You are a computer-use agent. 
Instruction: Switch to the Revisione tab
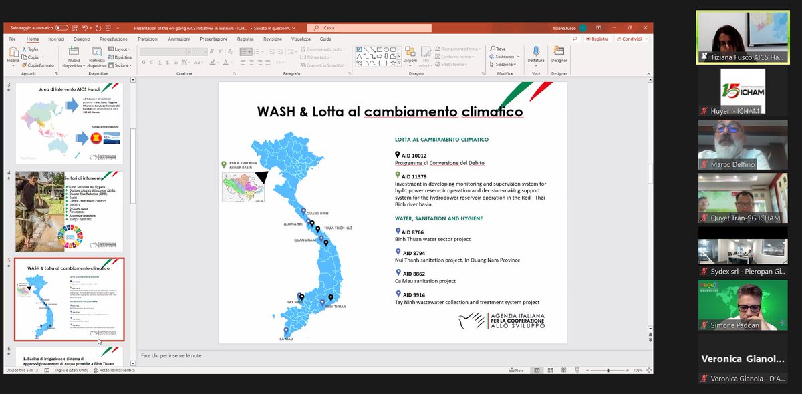click(x=273, y=39)
